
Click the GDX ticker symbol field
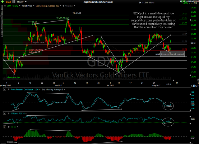pyautogui.click(x=8, y=2)
